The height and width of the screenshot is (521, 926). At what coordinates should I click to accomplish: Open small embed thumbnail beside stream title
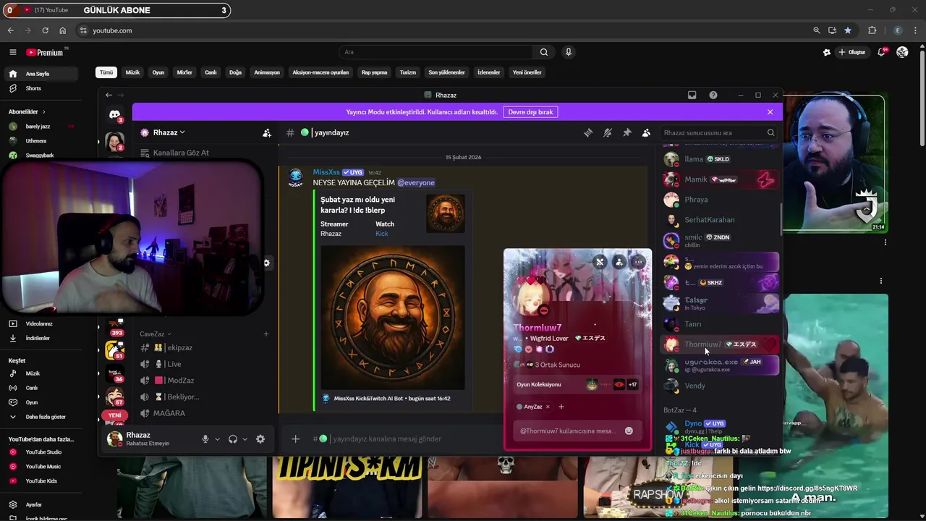[x=446, y=213]
